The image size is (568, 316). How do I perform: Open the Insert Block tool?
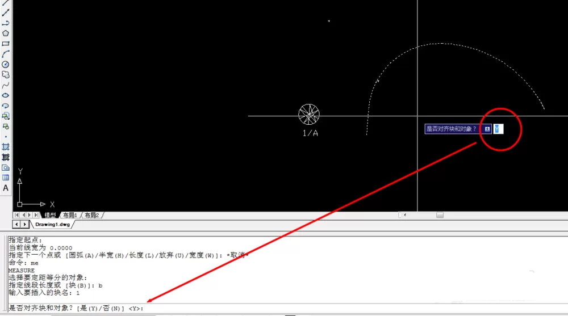coord(6,116)
